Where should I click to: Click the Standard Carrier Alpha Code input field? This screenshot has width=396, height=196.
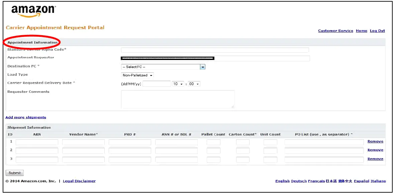click(x=214, y=50)
